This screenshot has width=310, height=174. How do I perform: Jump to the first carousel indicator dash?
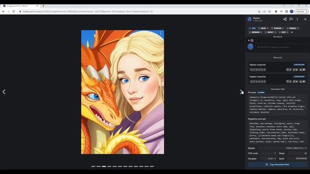coord(93,166)
